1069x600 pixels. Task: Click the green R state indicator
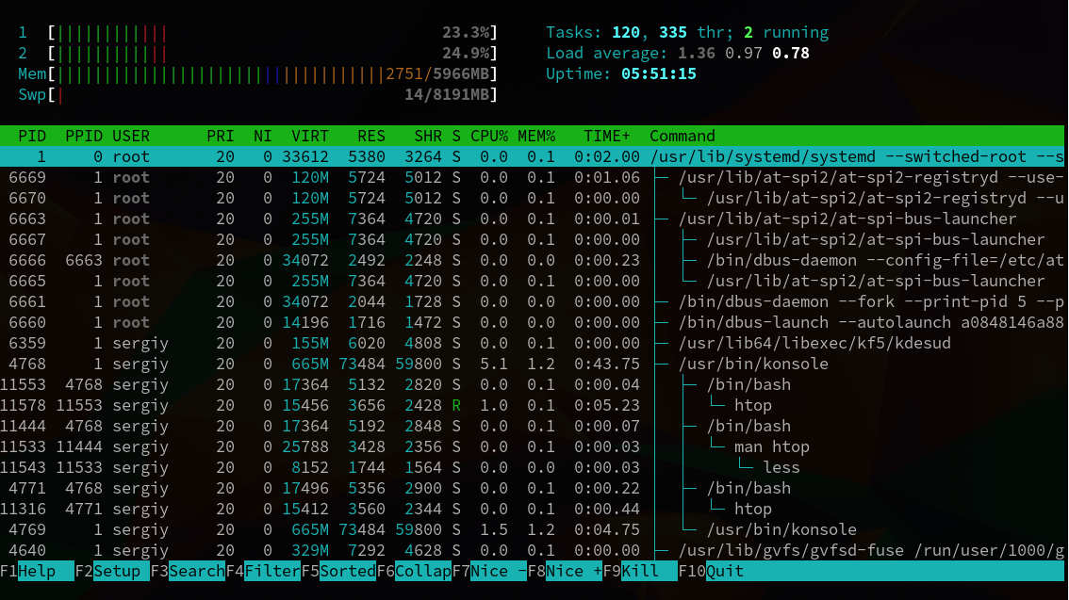click(456, 405)
